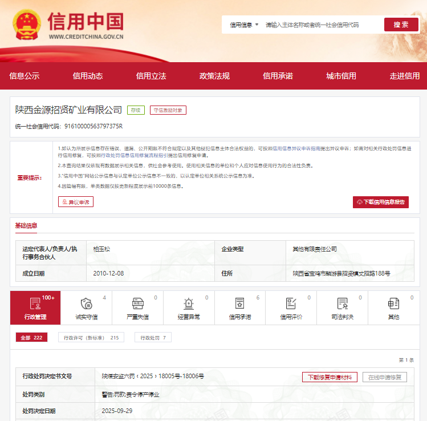Viewport: 427px width, 421px height.
Task: Open the 走进信用 navigation item
Action: [404, 76]
